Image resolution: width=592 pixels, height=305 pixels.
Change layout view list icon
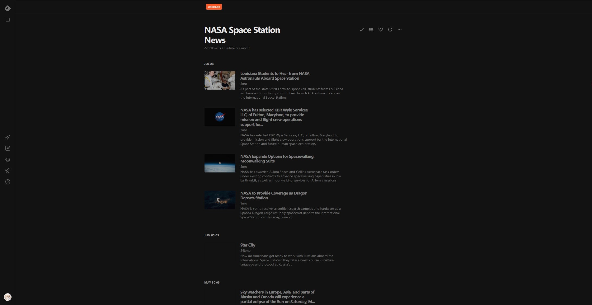pyautogui.click(x=371, y=30)
